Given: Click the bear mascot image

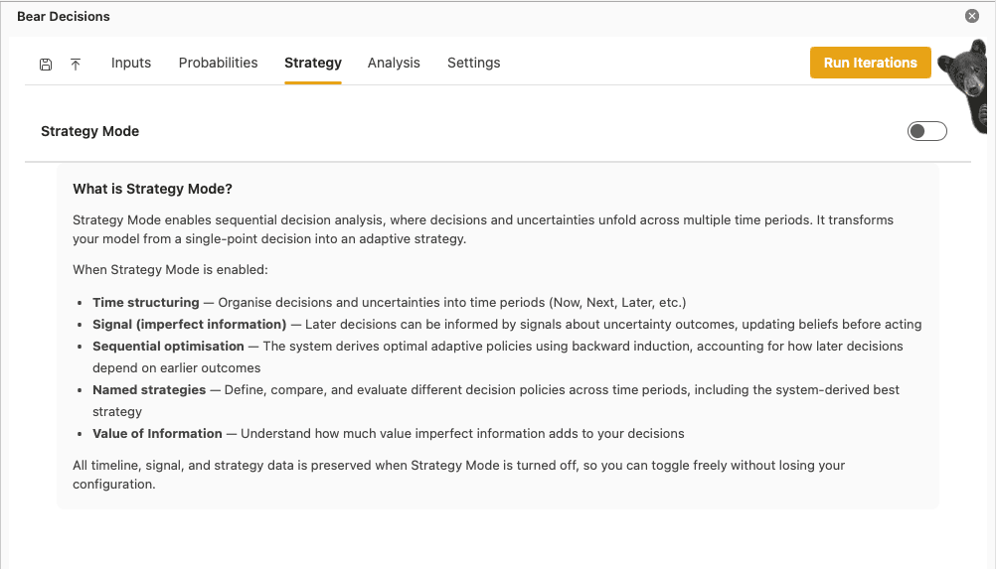Looking at the screenshot, I should [x=966, y=85].
